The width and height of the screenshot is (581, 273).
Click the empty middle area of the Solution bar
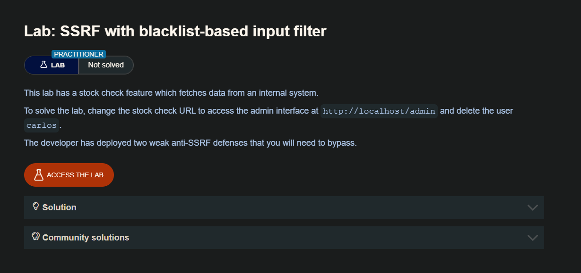(284, 207)
